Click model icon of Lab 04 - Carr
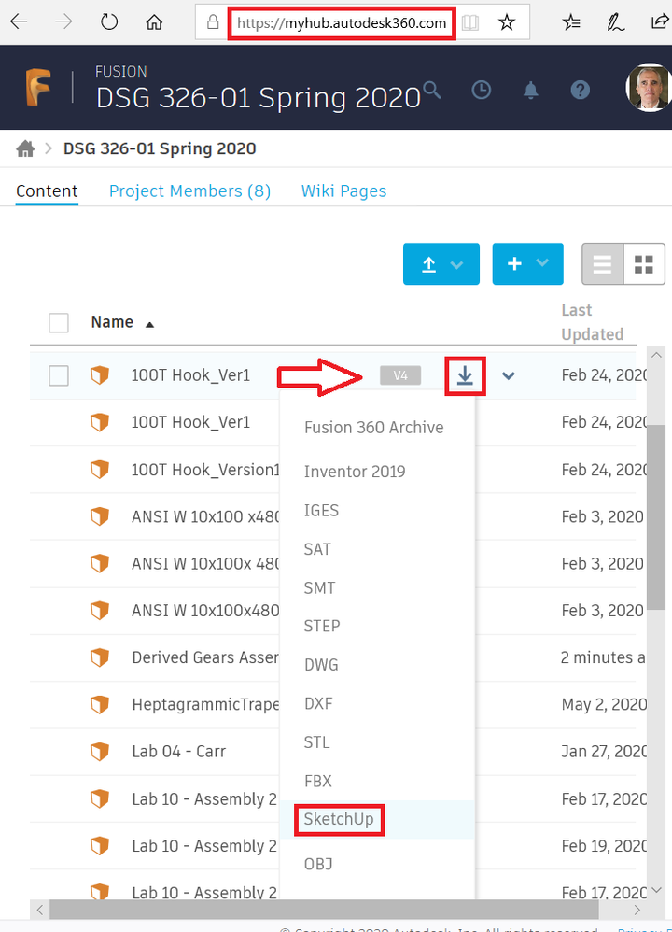 99,752
